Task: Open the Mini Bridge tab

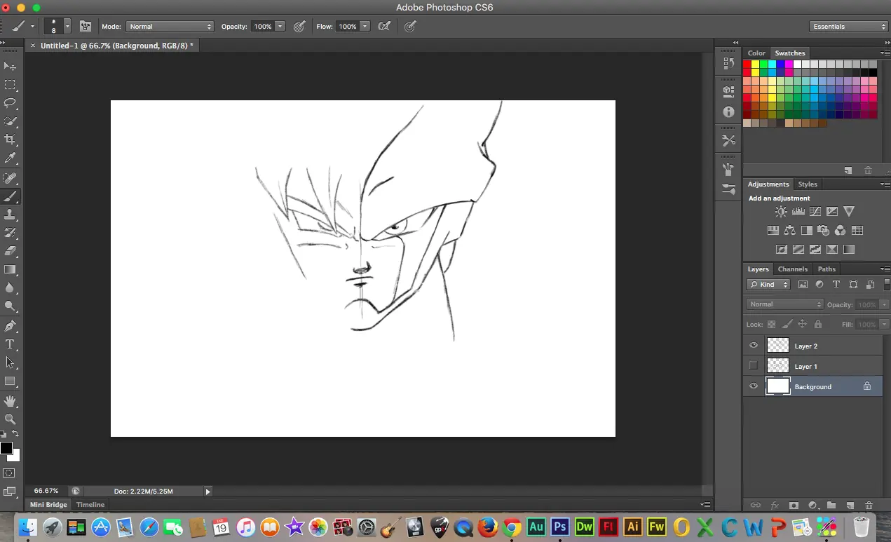Action: [48, 505]
